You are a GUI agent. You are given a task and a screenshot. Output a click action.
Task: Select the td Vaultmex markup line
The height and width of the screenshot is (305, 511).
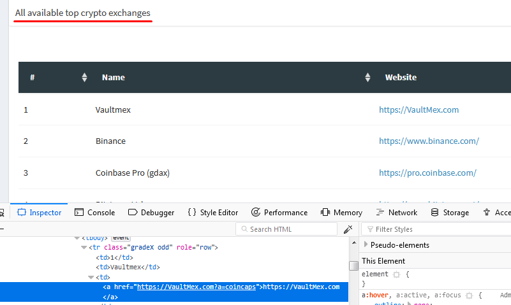point(128,267)
